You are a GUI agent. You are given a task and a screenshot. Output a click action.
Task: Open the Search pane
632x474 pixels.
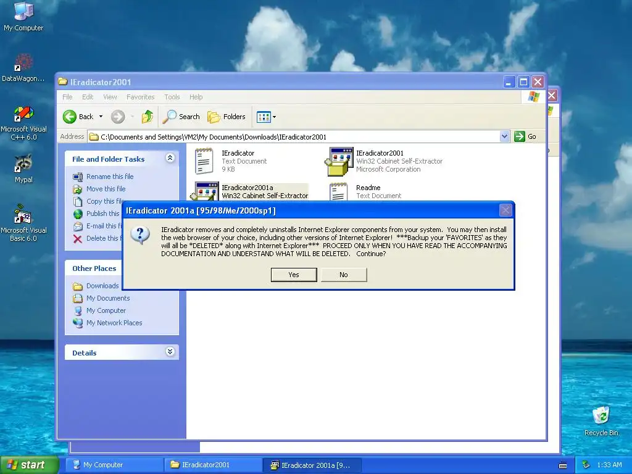point(181,117)
